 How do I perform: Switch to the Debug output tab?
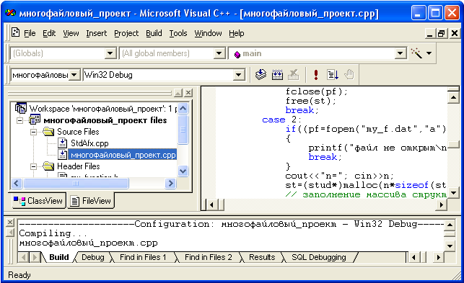click(x=93, y=257)
